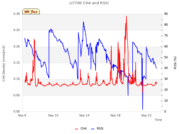Click the 60 right axis tick label
The image size is (179, 134).
pos(166,47)
